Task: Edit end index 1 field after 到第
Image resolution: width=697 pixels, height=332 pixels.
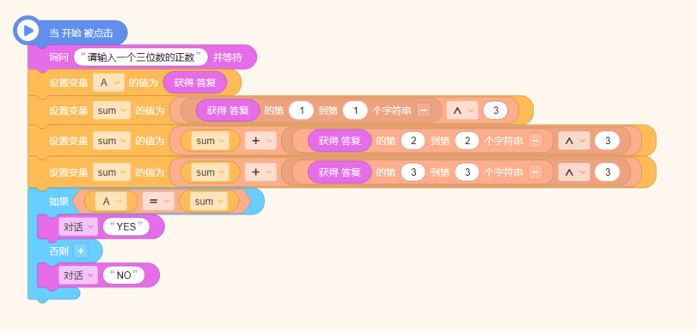Action: coord(355,111)
